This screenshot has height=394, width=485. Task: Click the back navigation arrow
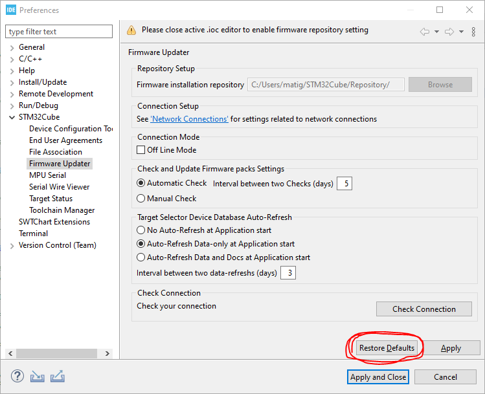[x=425, y=31]
